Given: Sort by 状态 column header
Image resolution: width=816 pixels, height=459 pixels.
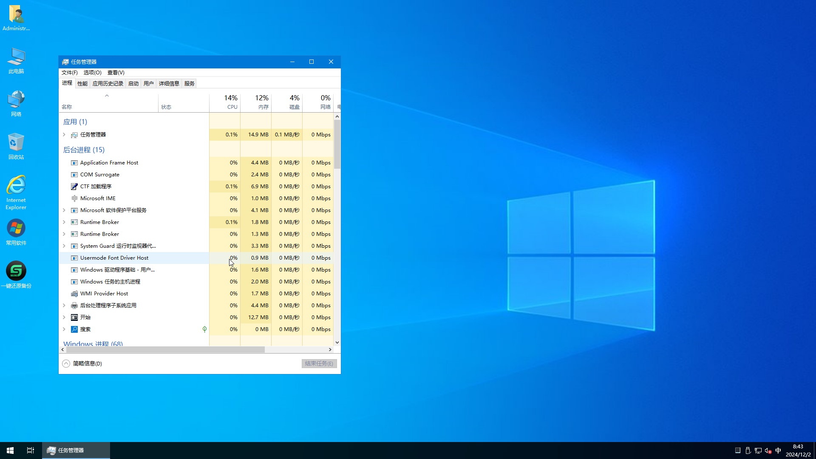Looking at the screenshot, I should tap(184, 102).
